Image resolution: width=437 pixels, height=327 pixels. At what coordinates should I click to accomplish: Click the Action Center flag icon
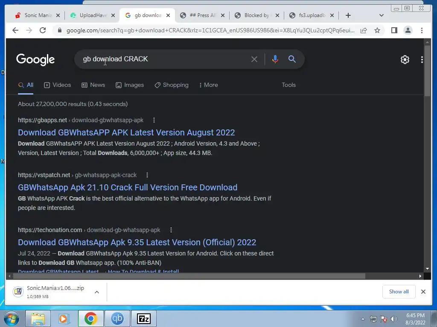tap(384, 319)
